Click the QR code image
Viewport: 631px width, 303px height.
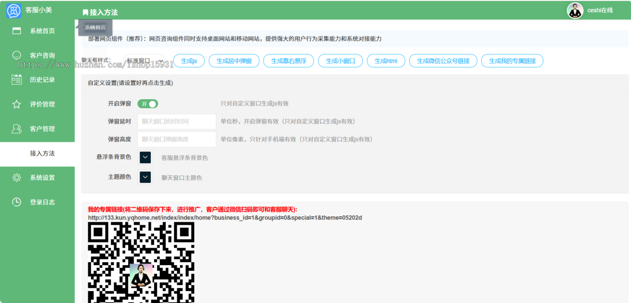(141, 263)
